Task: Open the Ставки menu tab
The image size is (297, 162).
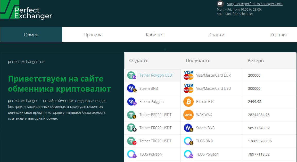Action: (217, 35)
